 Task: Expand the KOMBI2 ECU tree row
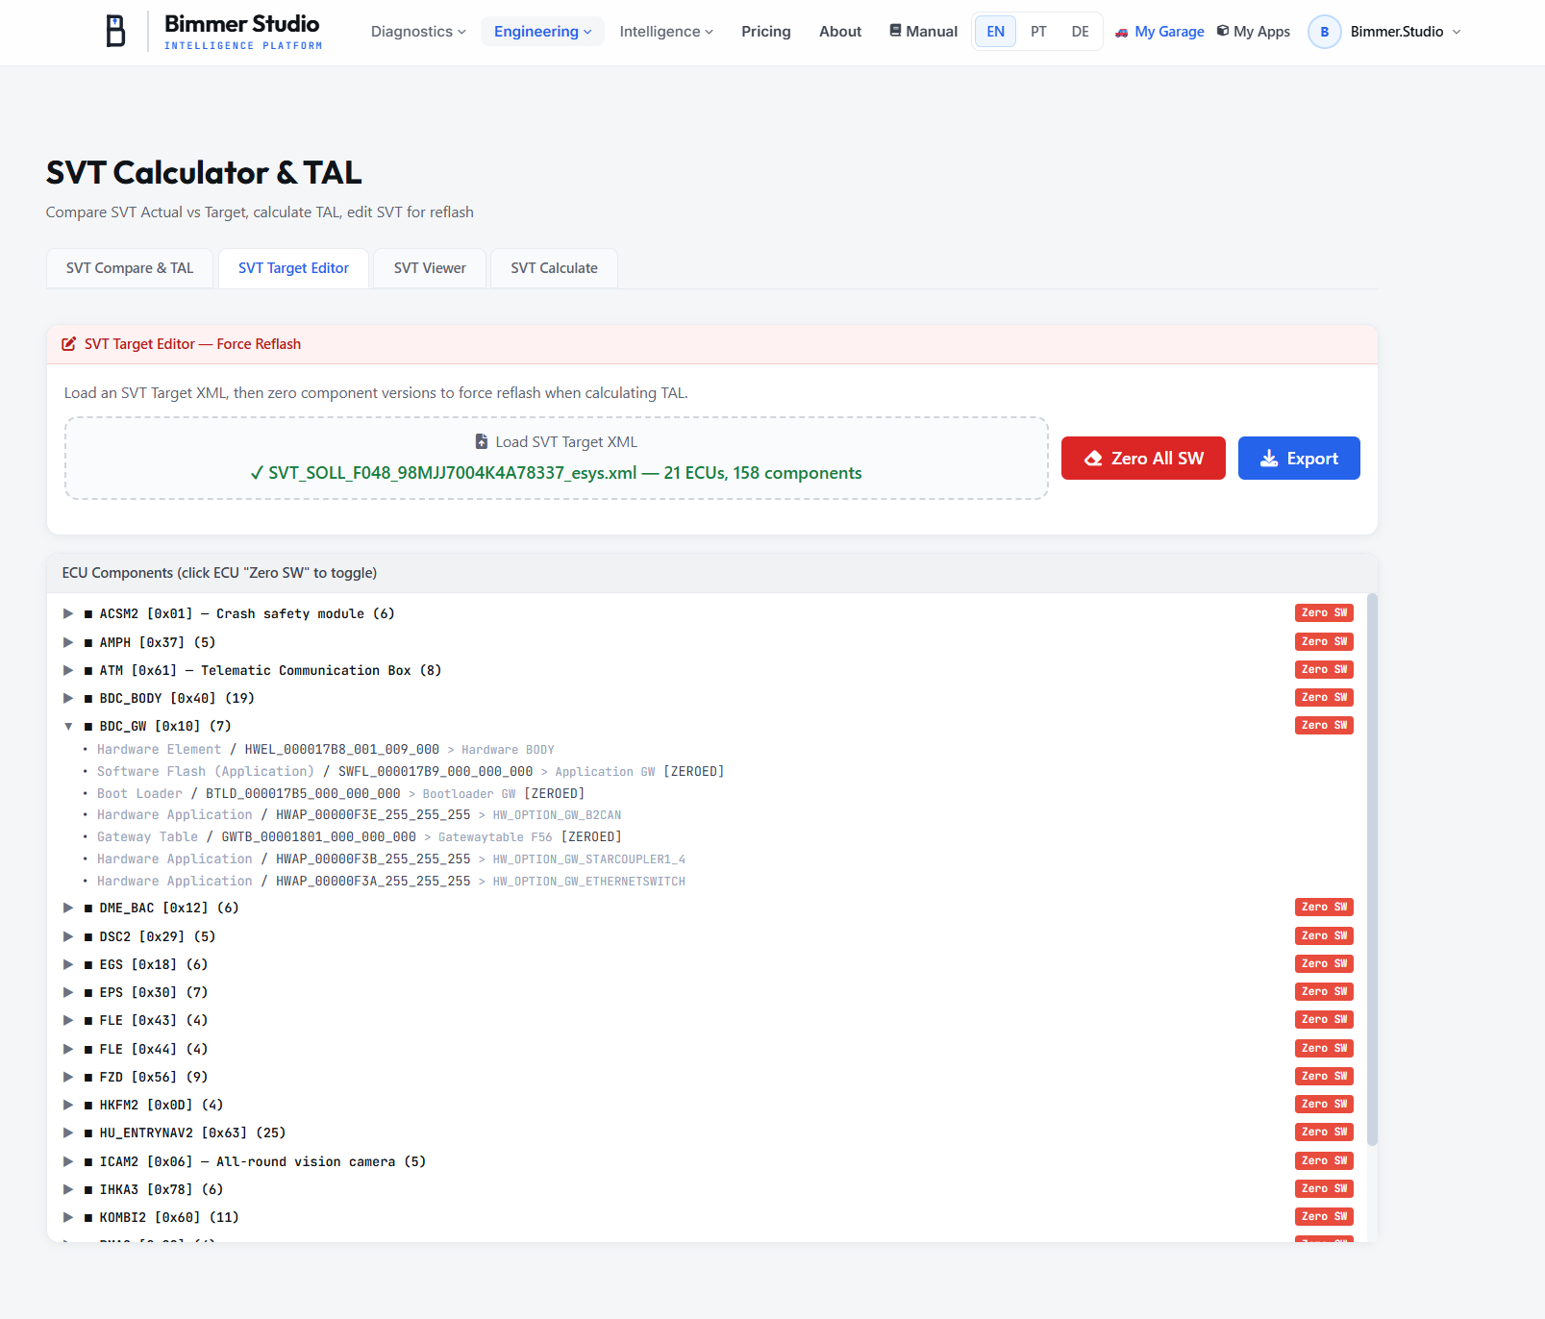[x=68, y=1217]
